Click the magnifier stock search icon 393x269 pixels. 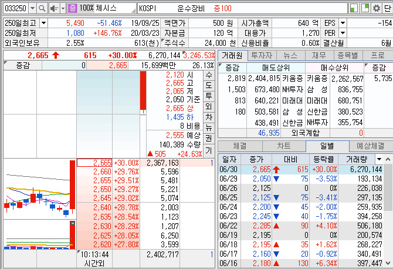point(42,9)
